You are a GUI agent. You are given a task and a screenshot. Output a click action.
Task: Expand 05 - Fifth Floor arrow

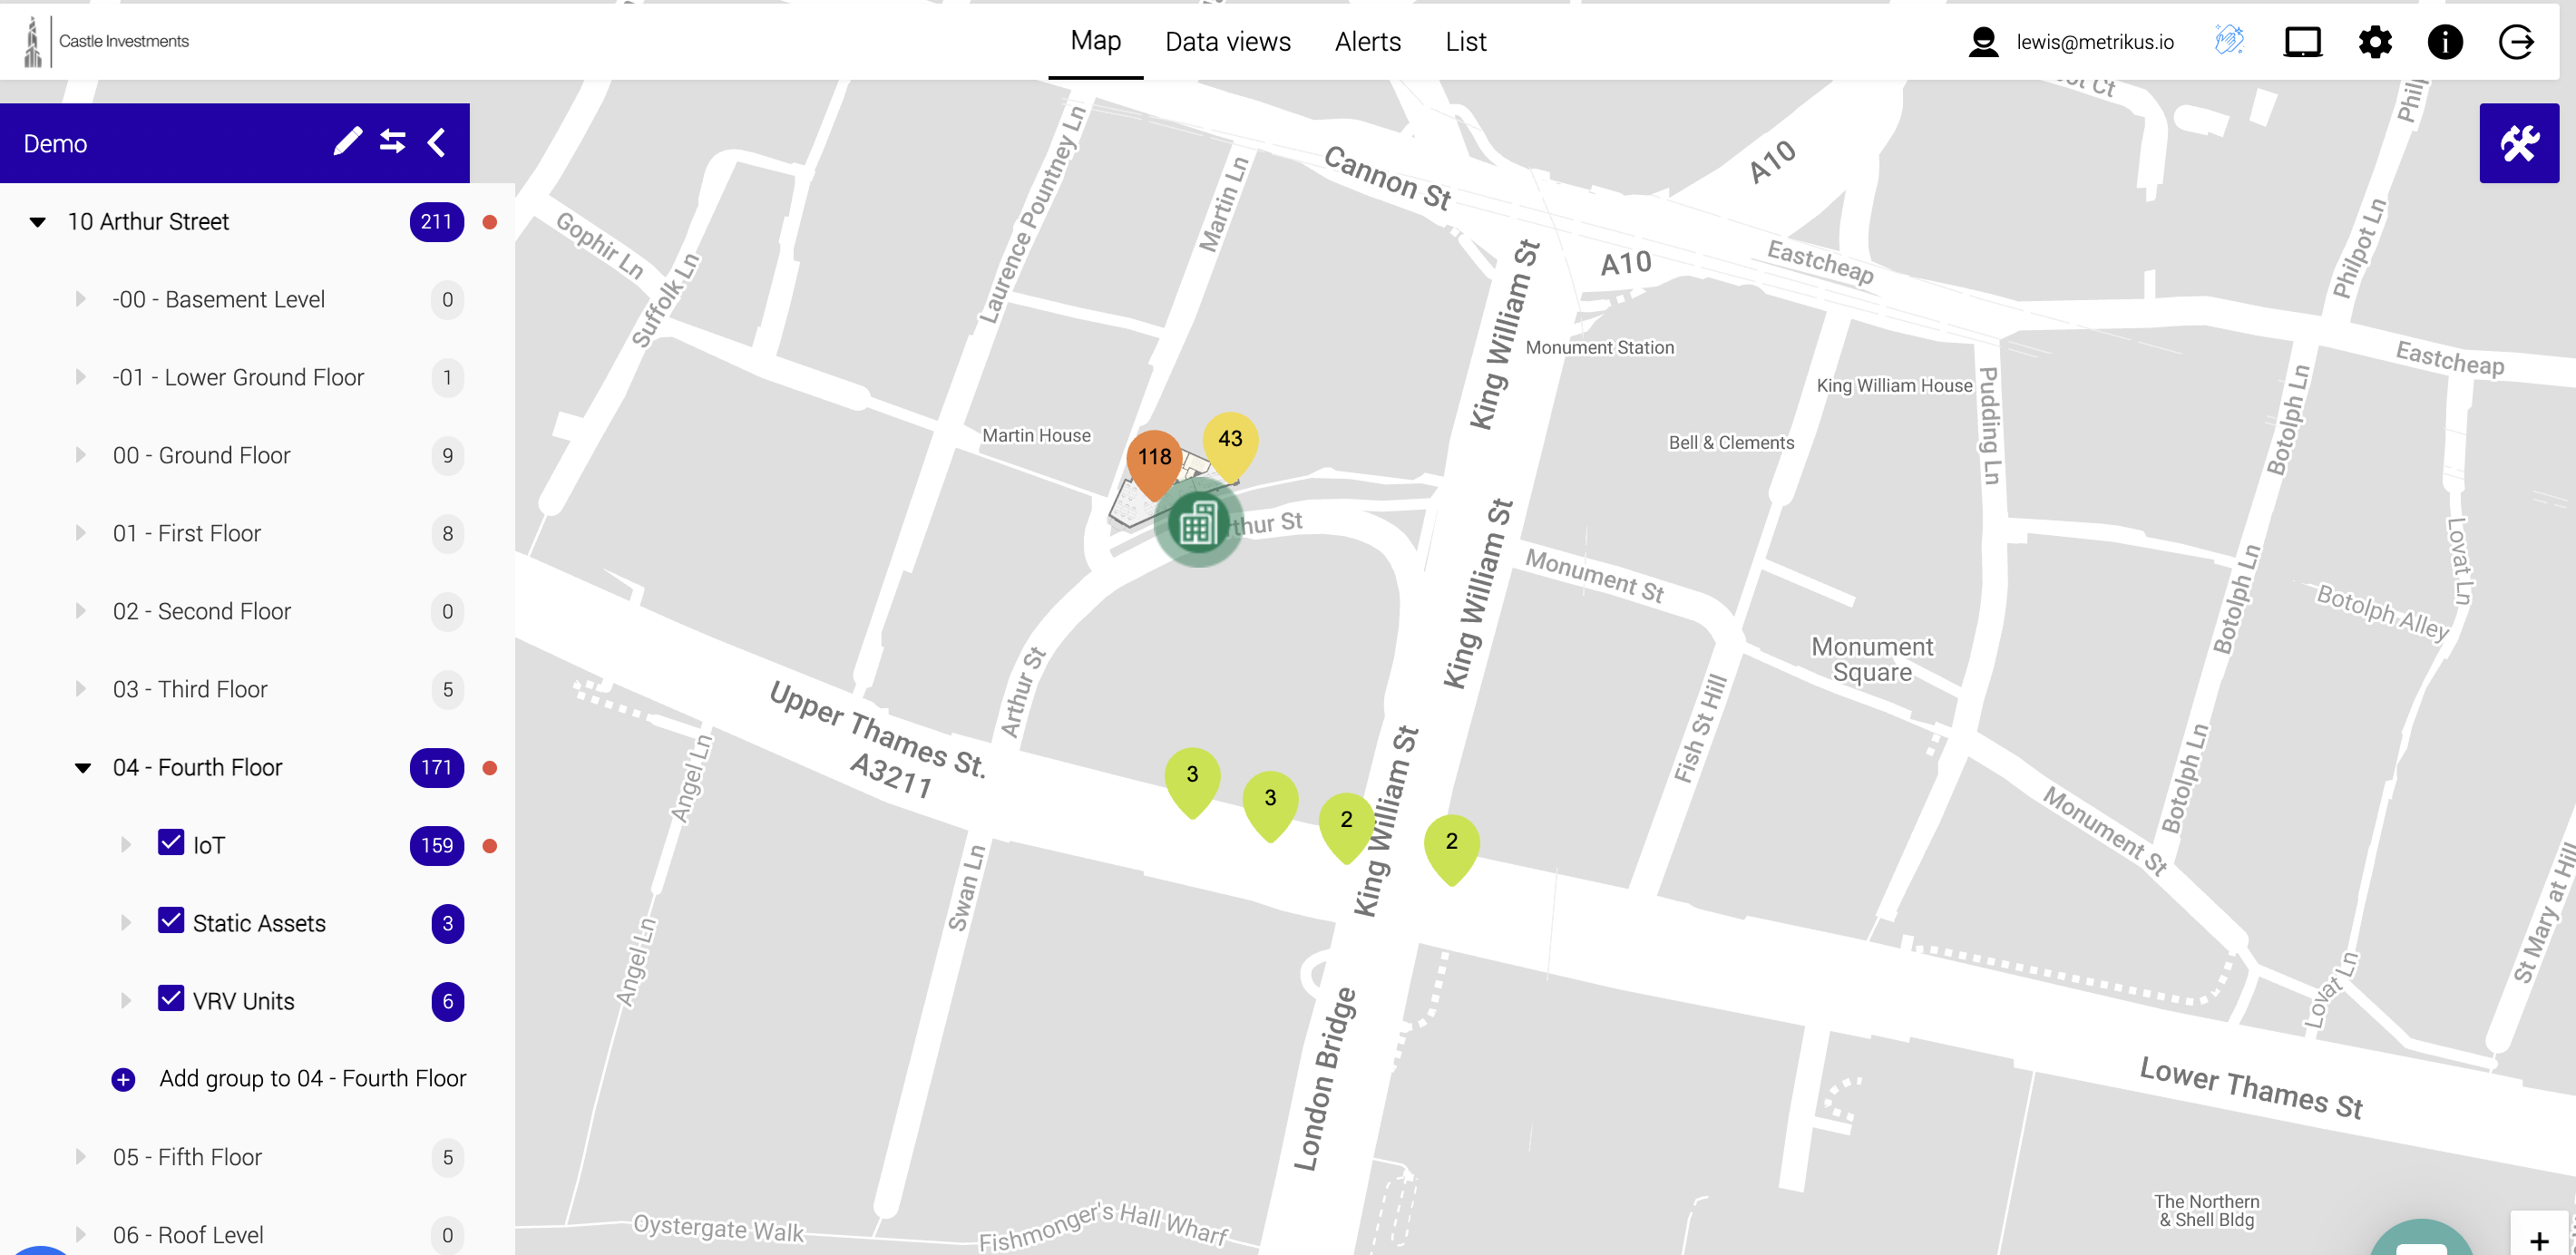click(81, 1157)
